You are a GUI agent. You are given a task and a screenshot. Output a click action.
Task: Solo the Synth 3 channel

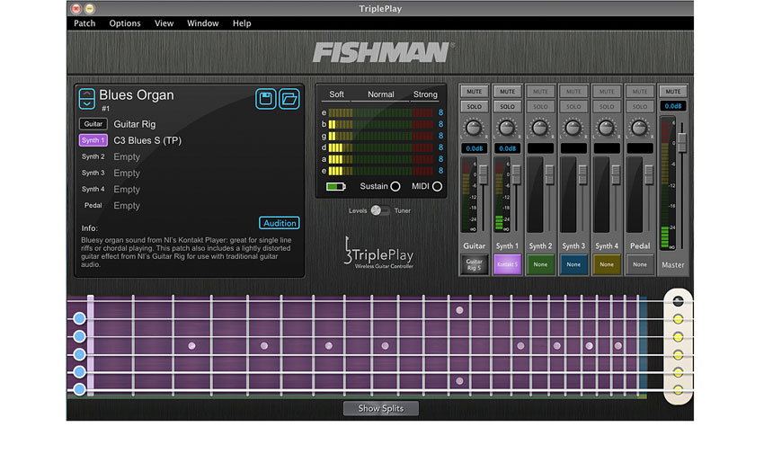point(573,107)
